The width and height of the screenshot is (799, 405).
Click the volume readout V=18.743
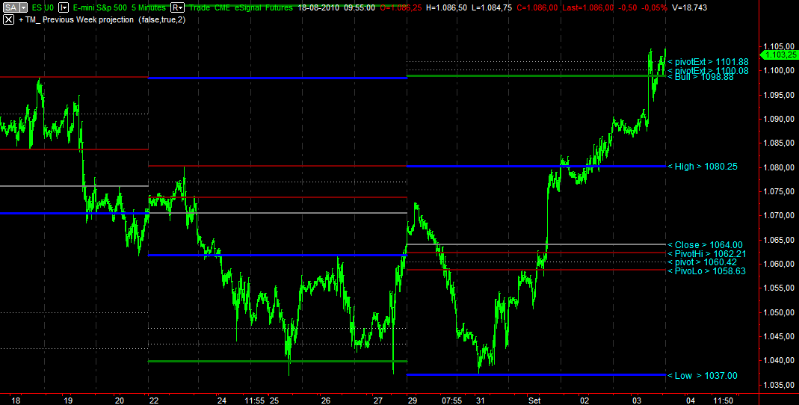[x=689, y=7]
